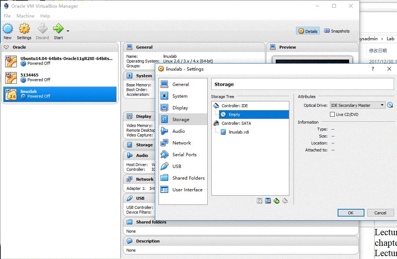Open the Start button dropdown arrow

pyautogui.click(x=68, y=31)
